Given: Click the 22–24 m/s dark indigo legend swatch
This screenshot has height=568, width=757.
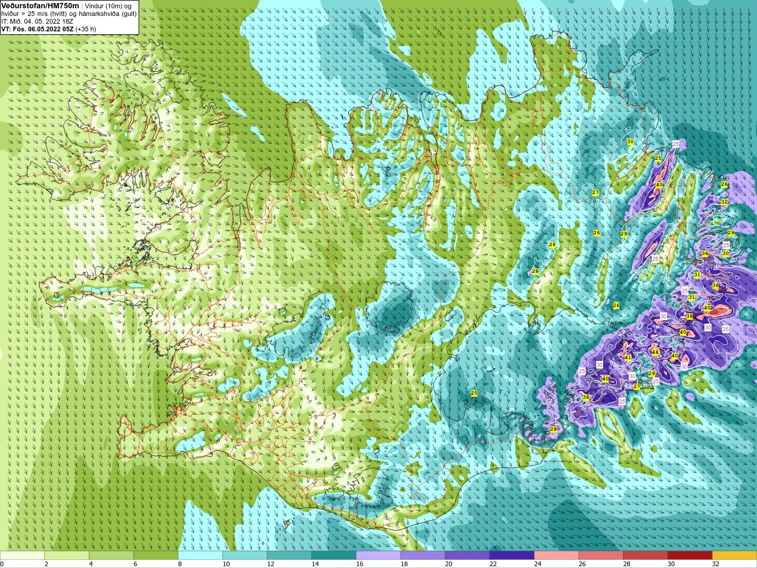Looking at the screenshot, I should [512, 556].
